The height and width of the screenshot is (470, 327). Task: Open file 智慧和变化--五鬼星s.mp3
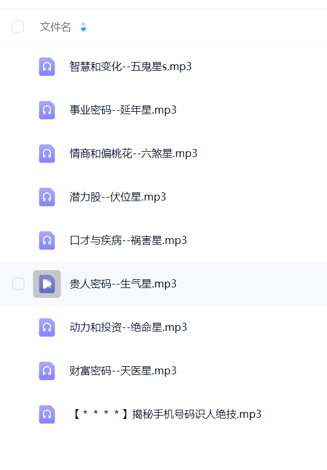point(130,67)
